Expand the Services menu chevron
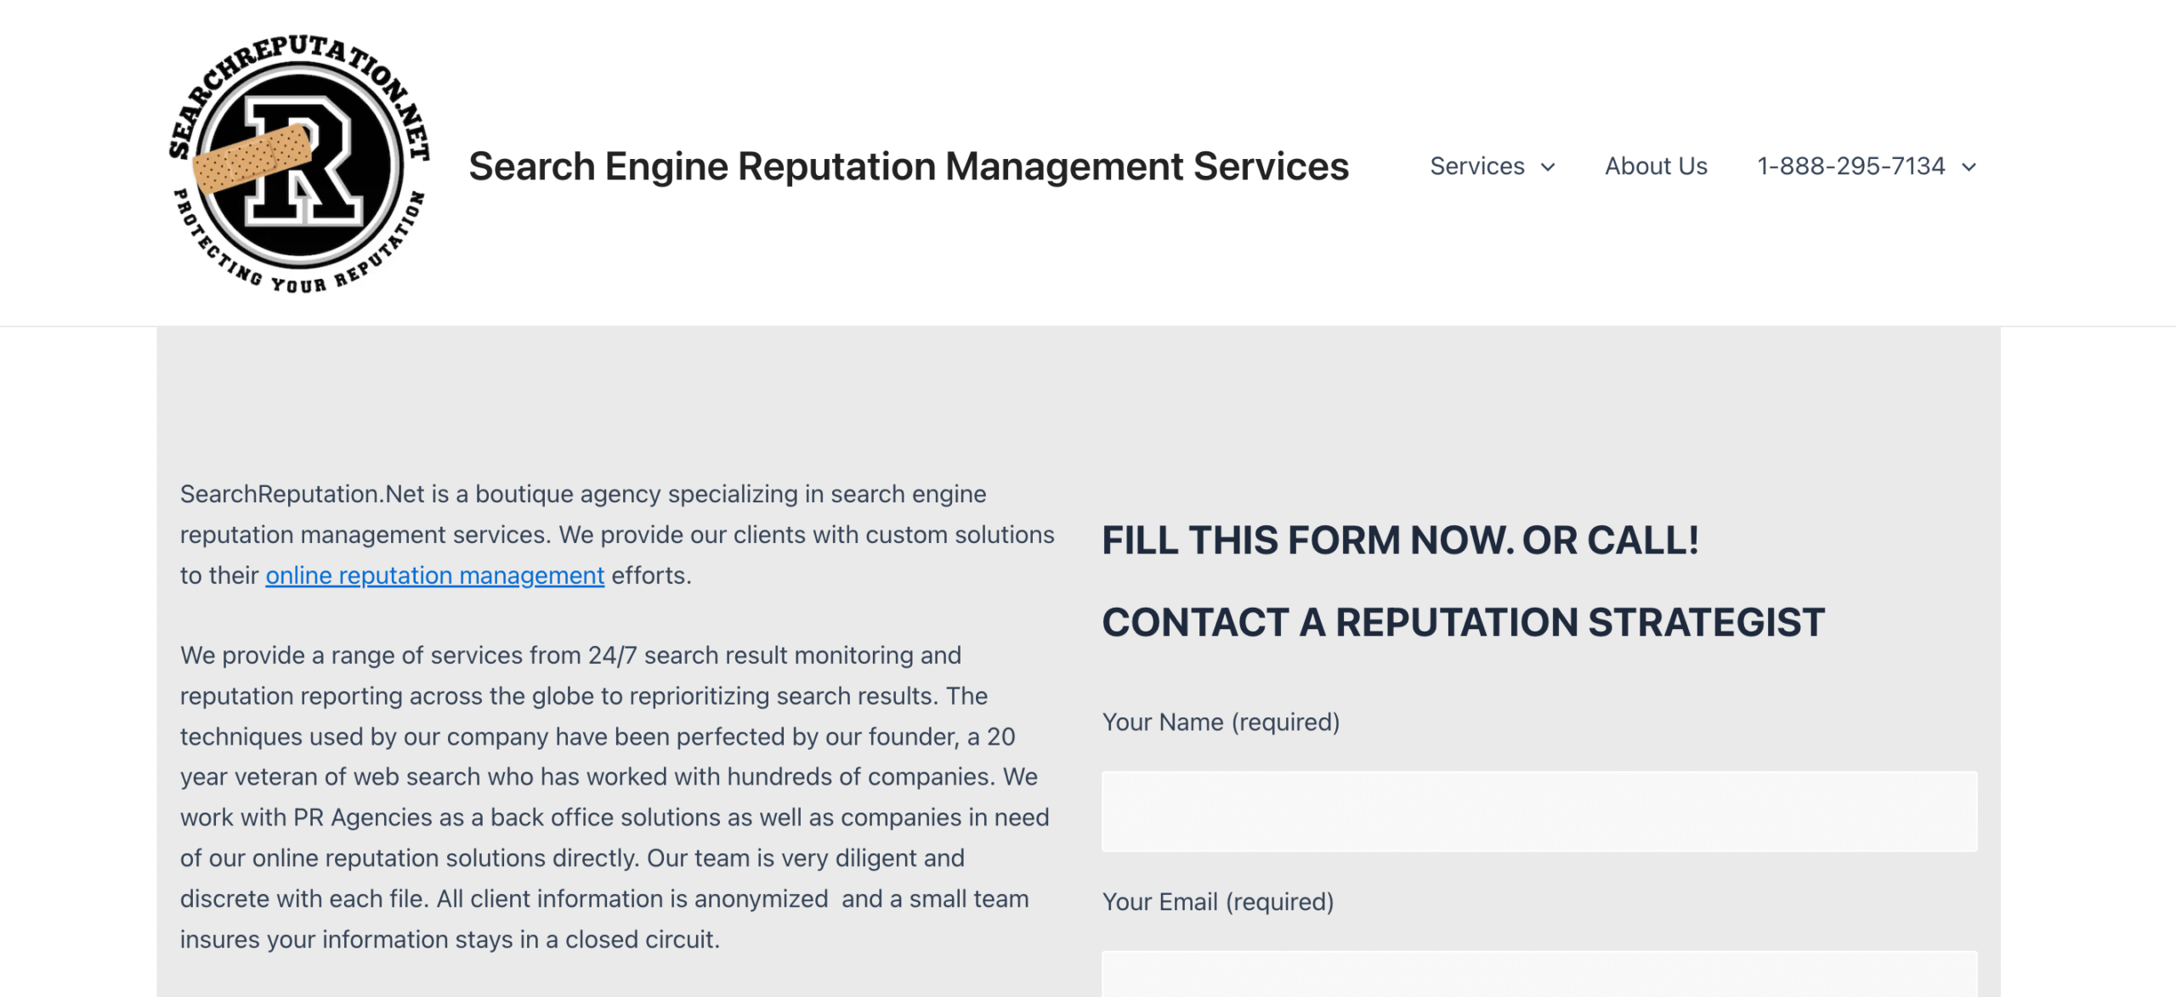This screenshot has width=2176, height=997. pyautogui.click(x=1548, y=167)
